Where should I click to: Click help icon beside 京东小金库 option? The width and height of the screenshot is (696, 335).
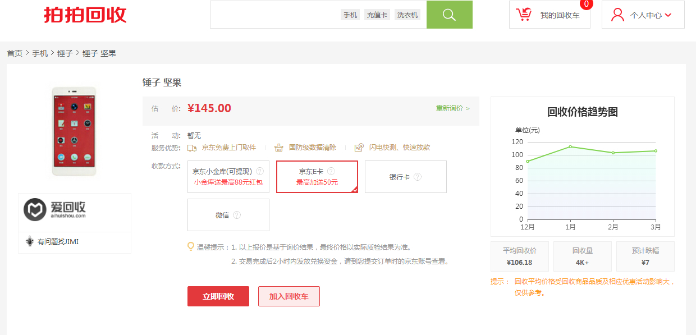tap(260, 171)
